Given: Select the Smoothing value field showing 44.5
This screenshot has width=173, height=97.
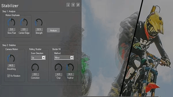Looking at the screenshot, I should [x=11, y=65].
